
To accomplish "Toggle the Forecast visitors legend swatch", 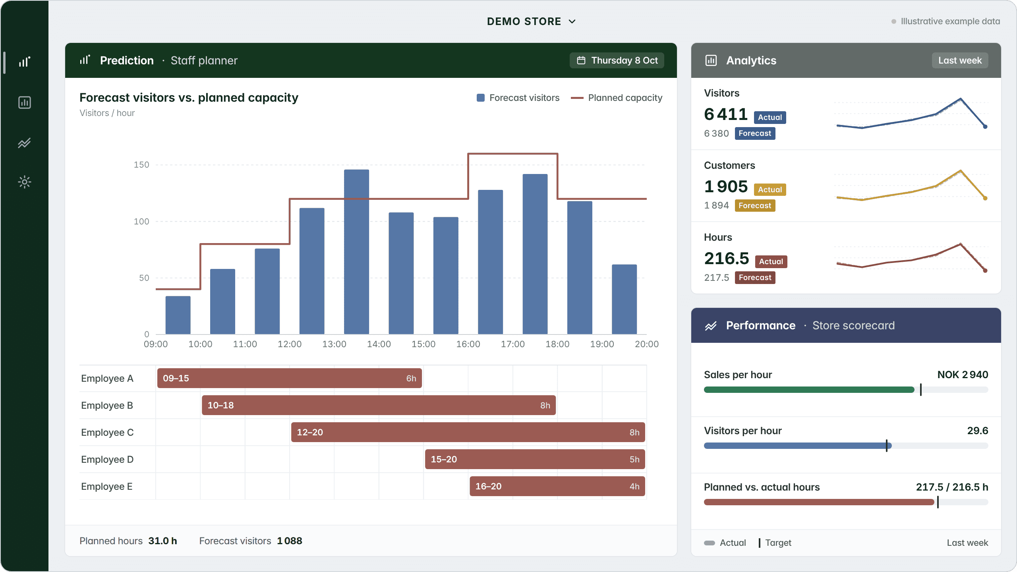I will point(480,98).
